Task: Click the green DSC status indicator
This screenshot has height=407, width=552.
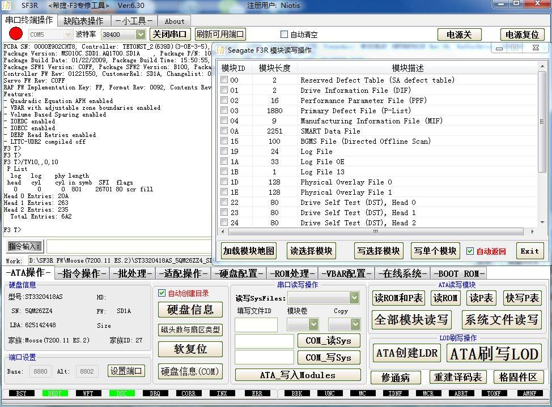Action: 122,393
